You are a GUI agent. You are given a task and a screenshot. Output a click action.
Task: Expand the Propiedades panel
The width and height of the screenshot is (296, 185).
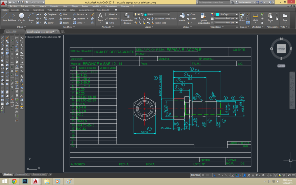click(x=216, y=27)
